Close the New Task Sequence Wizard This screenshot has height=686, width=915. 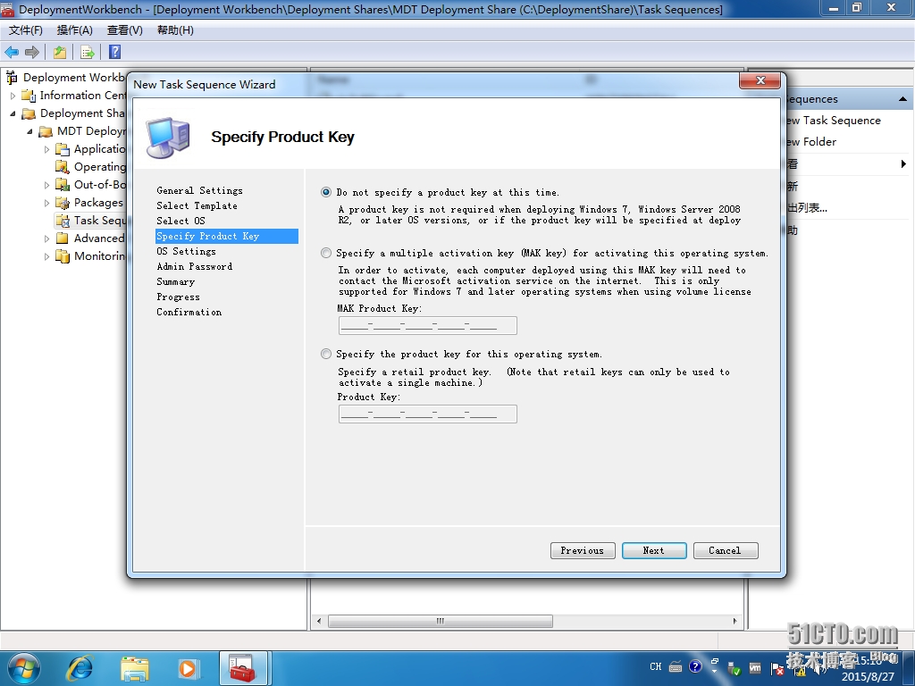[x=760, y=80]
